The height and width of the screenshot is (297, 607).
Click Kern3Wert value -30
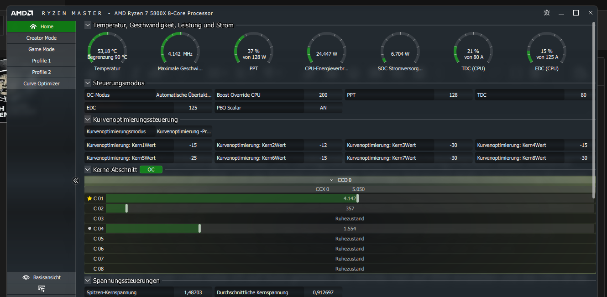(453, 145)
